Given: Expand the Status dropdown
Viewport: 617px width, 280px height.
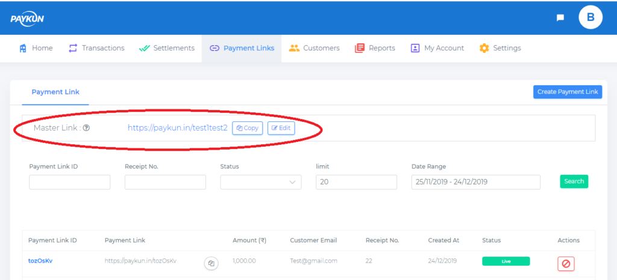Looking at the screenshot, I should tap(261, 182).
